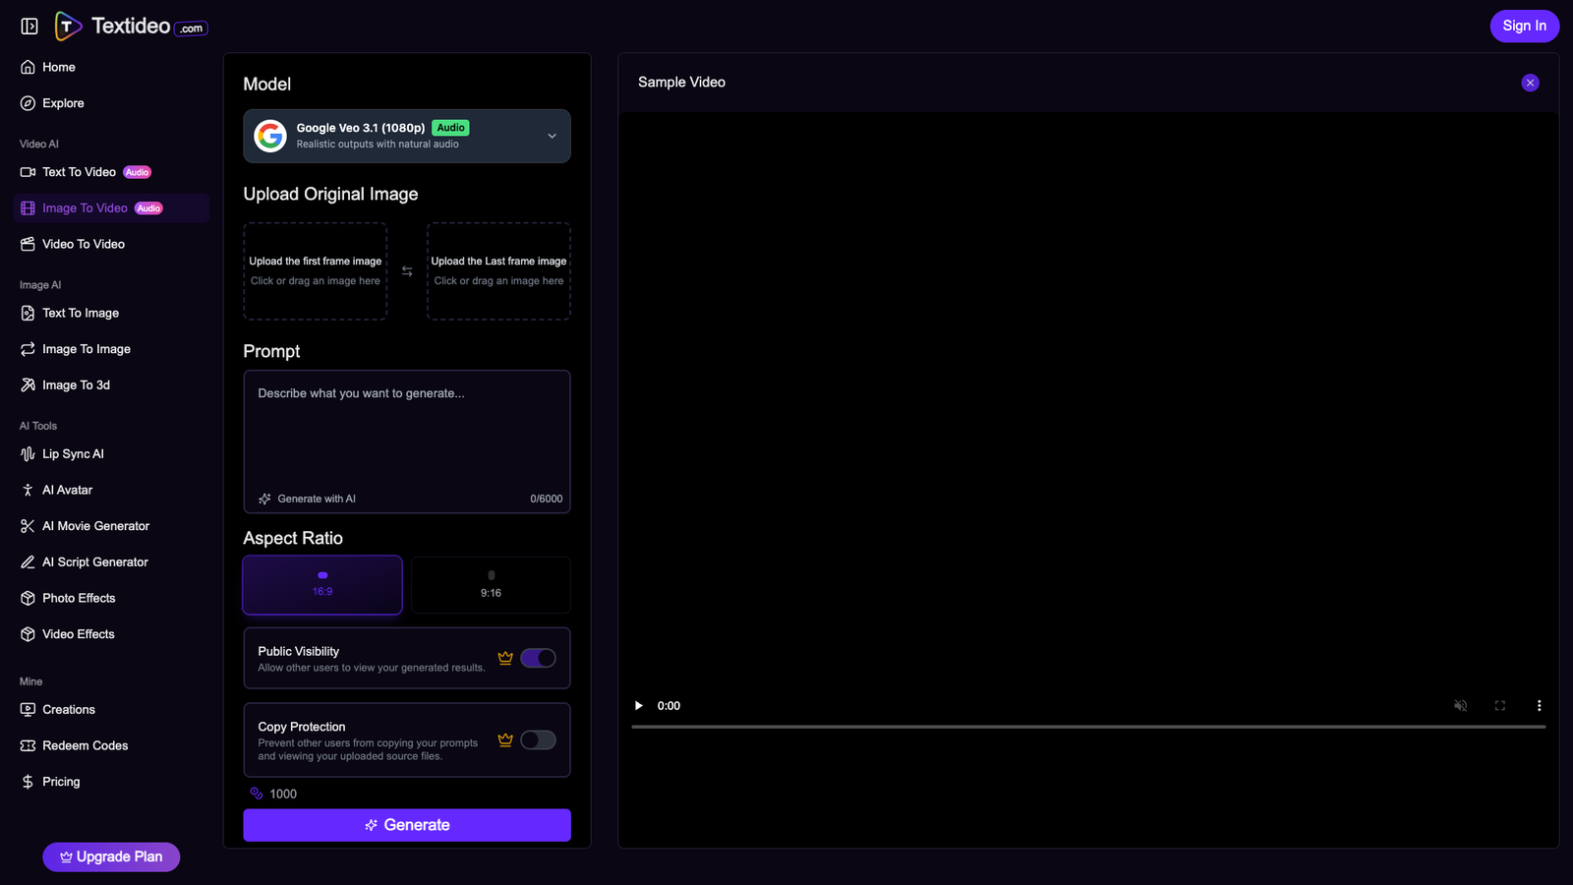Collapse the sidebar with the panel icon
The height and width of the screenshot is (885, 1573).
(x=29, y=27)
